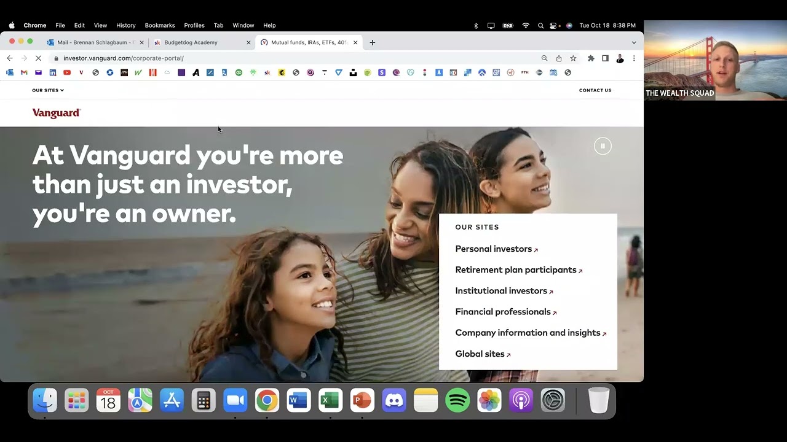Open the Personal investors link
The image size is (787, 442).
(x=496, y=249)
